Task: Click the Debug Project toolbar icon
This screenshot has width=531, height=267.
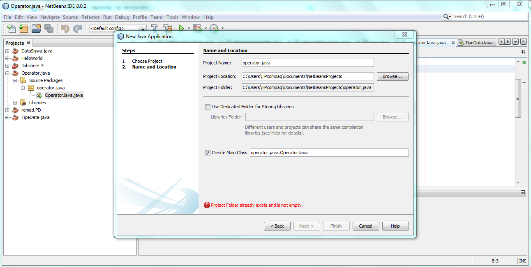Action: [198, 28]
